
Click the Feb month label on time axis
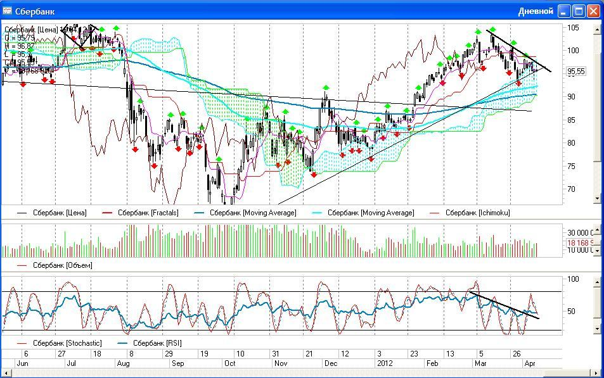click(x=432, y=363)
